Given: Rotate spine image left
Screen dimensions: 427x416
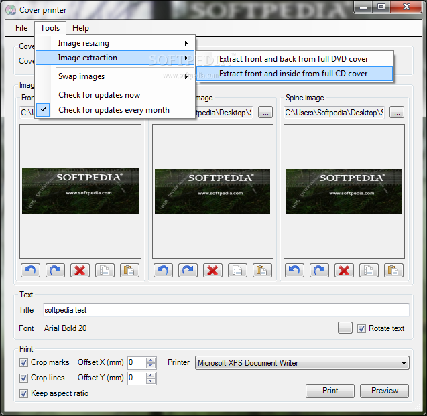Looking at the screenshot, I should coord(294,270).
